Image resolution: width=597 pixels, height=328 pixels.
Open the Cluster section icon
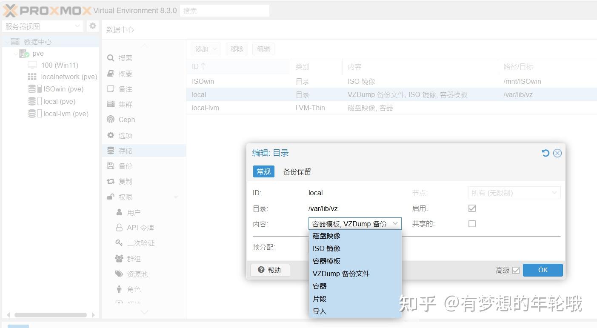tap(111, 104)
